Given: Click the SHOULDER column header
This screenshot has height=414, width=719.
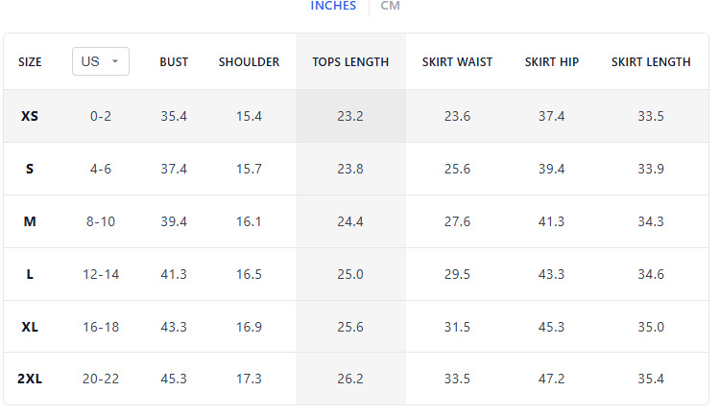Looking at the screenshot, I should click(x=249, y=61).
